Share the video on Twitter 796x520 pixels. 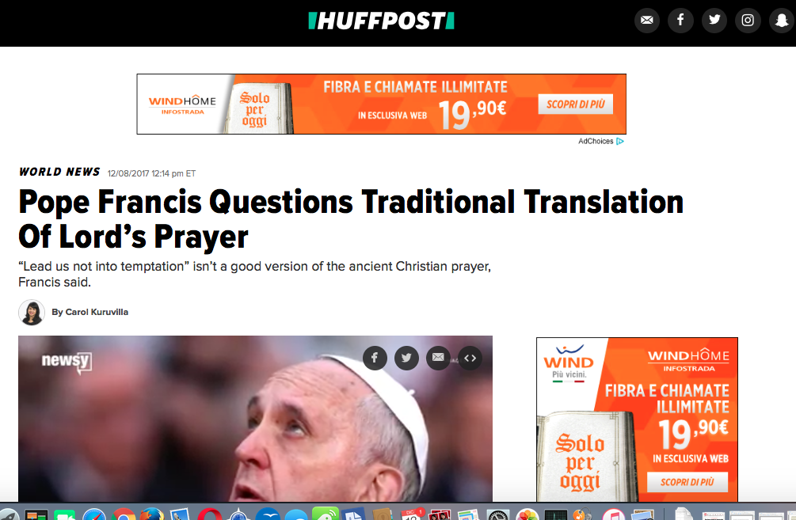point(406,359)
